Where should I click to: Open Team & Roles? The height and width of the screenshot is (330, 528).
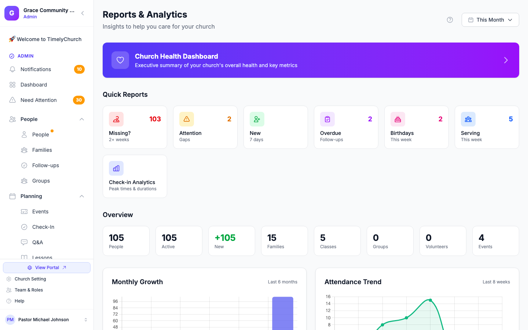click(x=29, y=290)
